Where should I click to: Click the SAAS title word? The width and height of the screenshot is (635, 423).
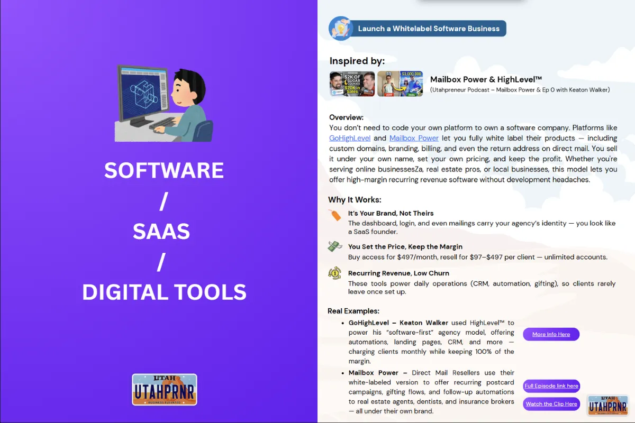tap(161, 231)
